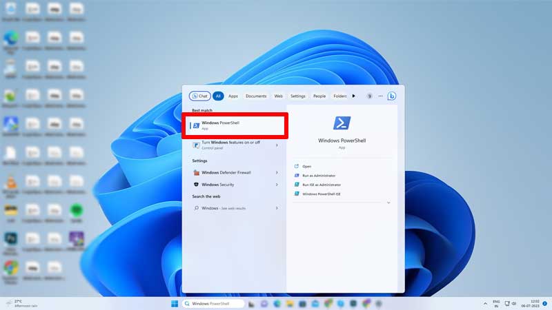
Task: Click the rewards points badge in search header
Action: 369,96
